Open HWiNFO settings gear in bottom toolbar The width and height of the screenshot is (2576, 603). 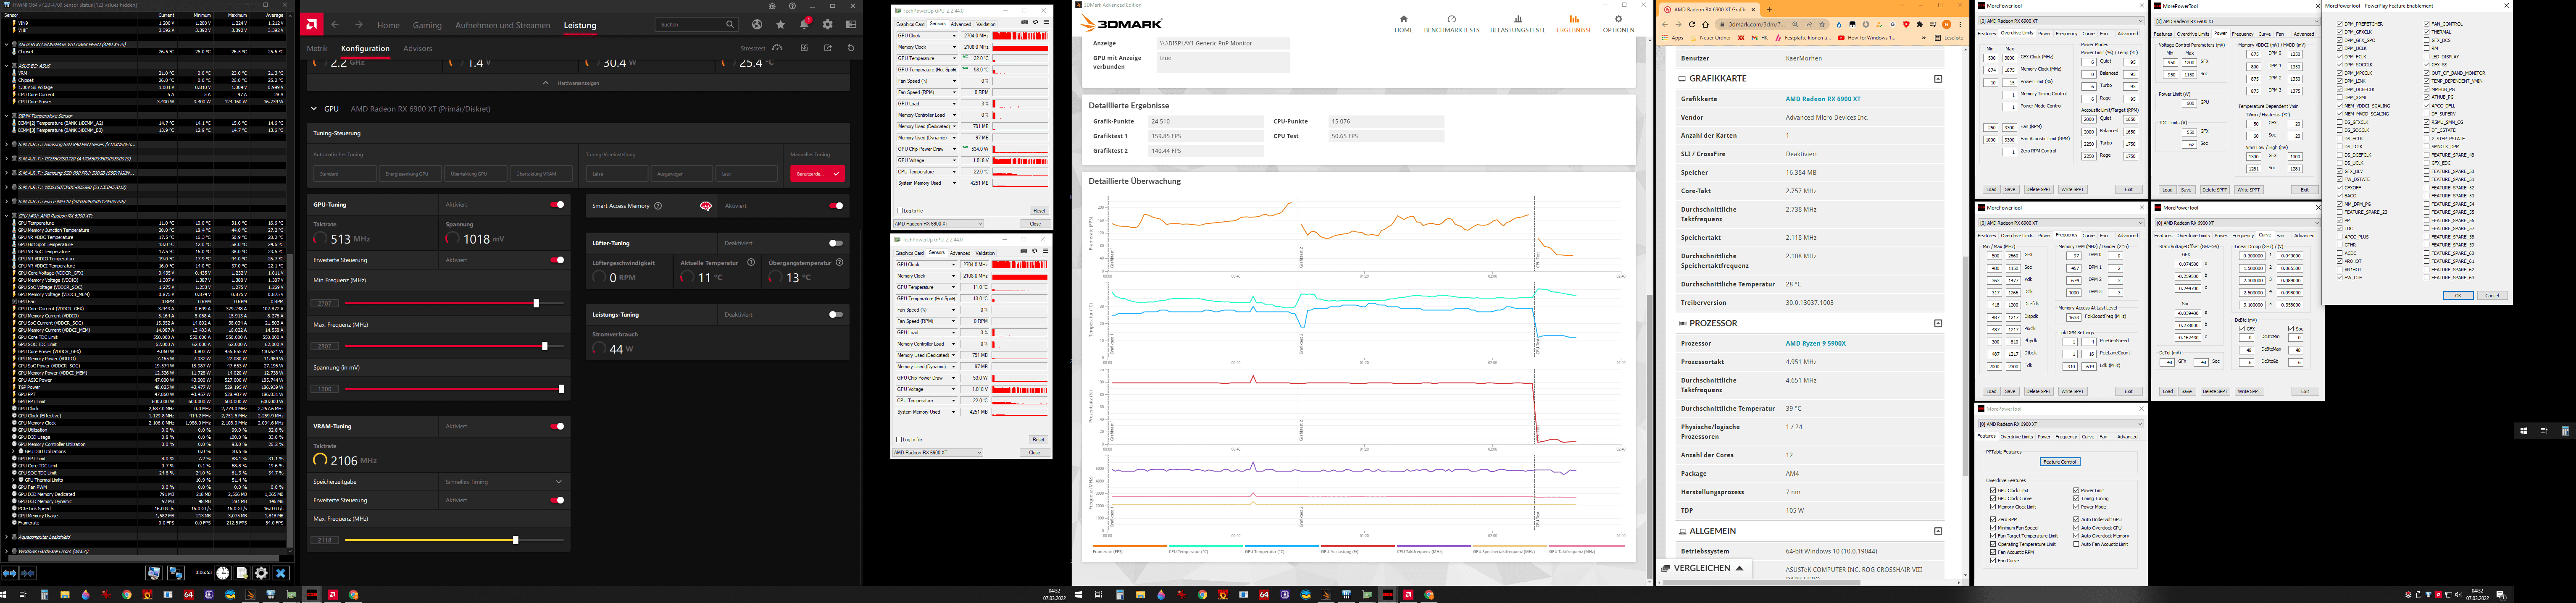click(261, 573)
